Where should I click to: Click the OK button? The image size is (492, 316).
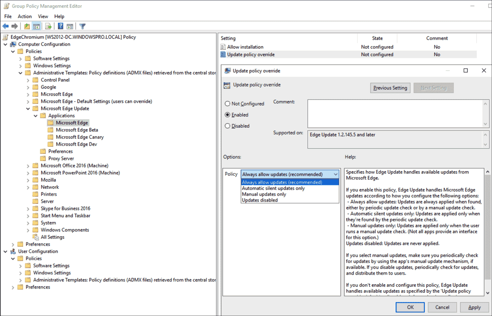click(x=410, y=307)
